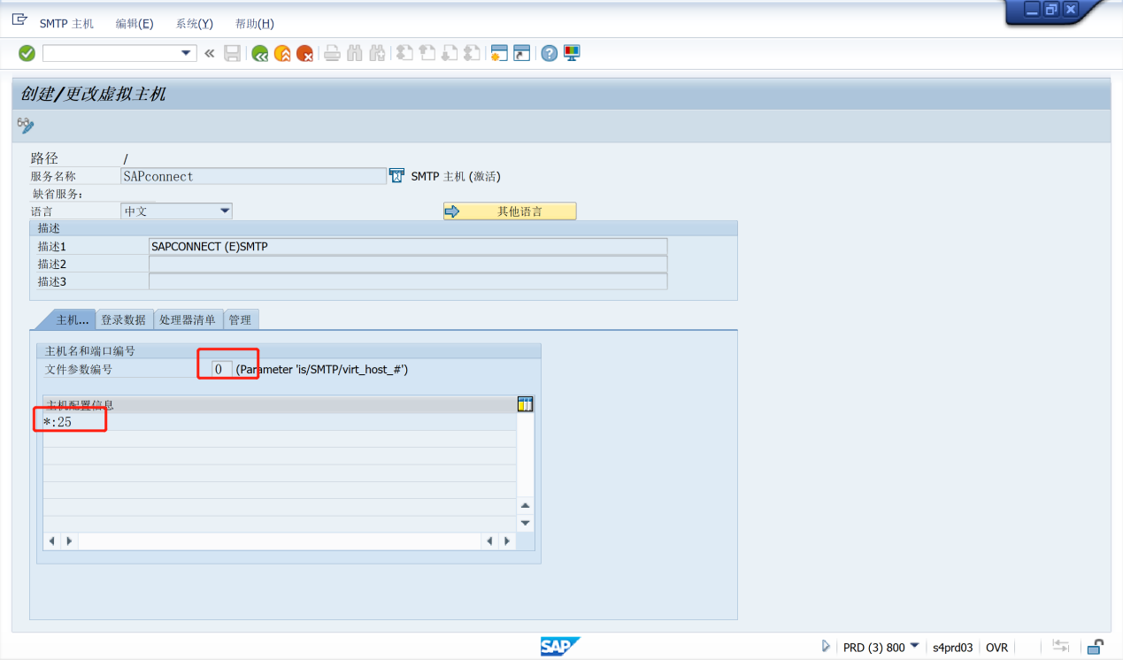1123x660 pixels.
Task: Click the SMTP host status icon
Action: pos(397,175)
